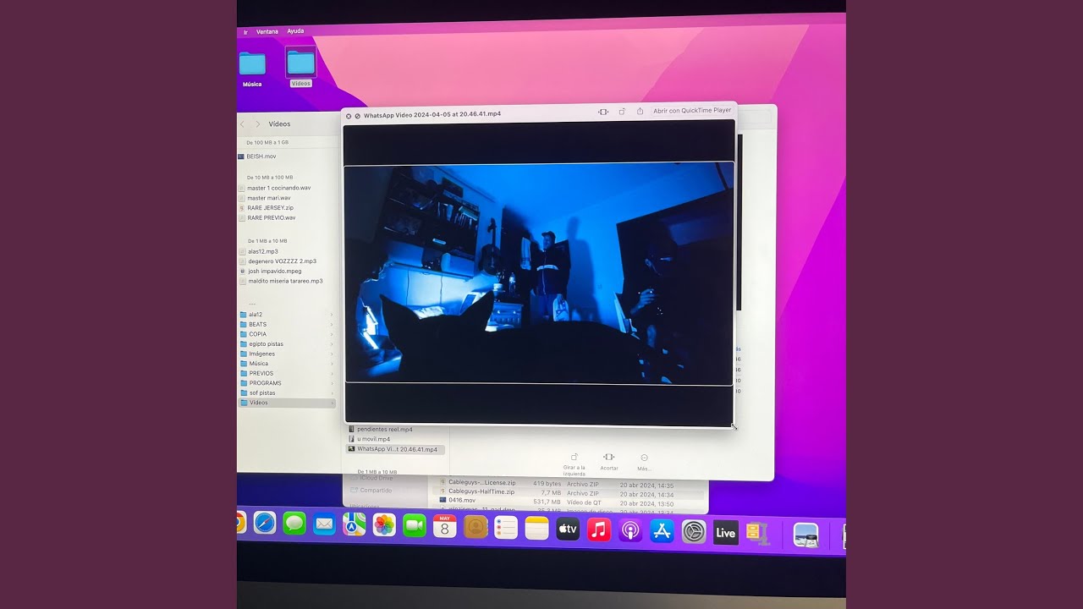Viewport: 1083px width, 609px height.
Task: Click the trim icon in Quick Look toolbar
Action: (x=603, y=112)
